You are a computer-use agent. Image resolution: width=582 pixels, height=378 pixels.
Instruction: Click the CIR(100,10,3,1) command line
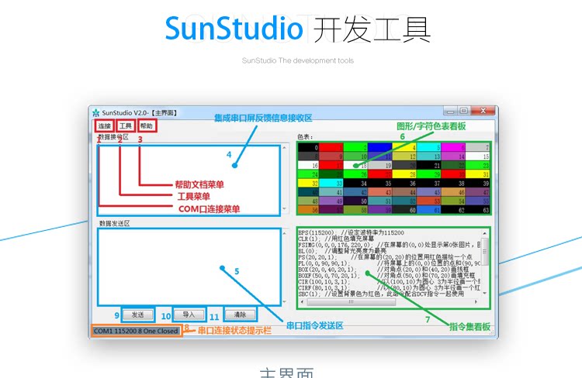pos(389,282)
